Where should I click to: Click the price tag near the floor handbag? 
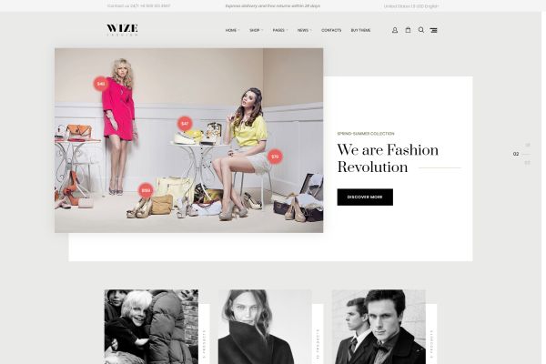tap(146, 190)
